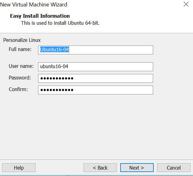Close the New Virtual Machine Wizard
The width and height of the screenshot is (193, 176).
[186, 4]
